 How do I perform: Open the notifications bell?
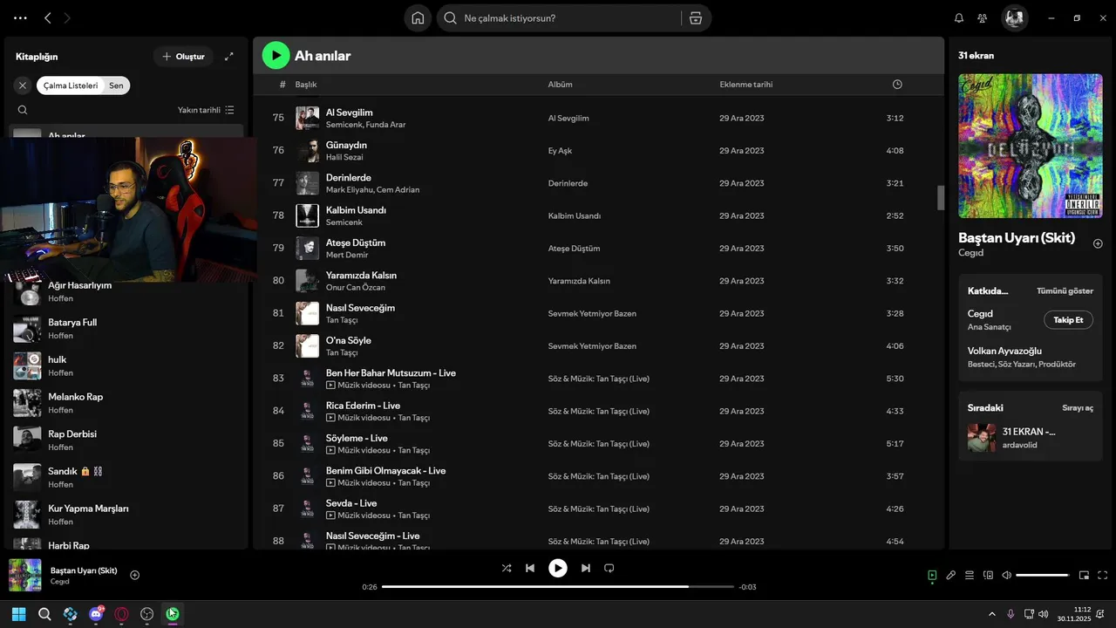tap(959, 18)
